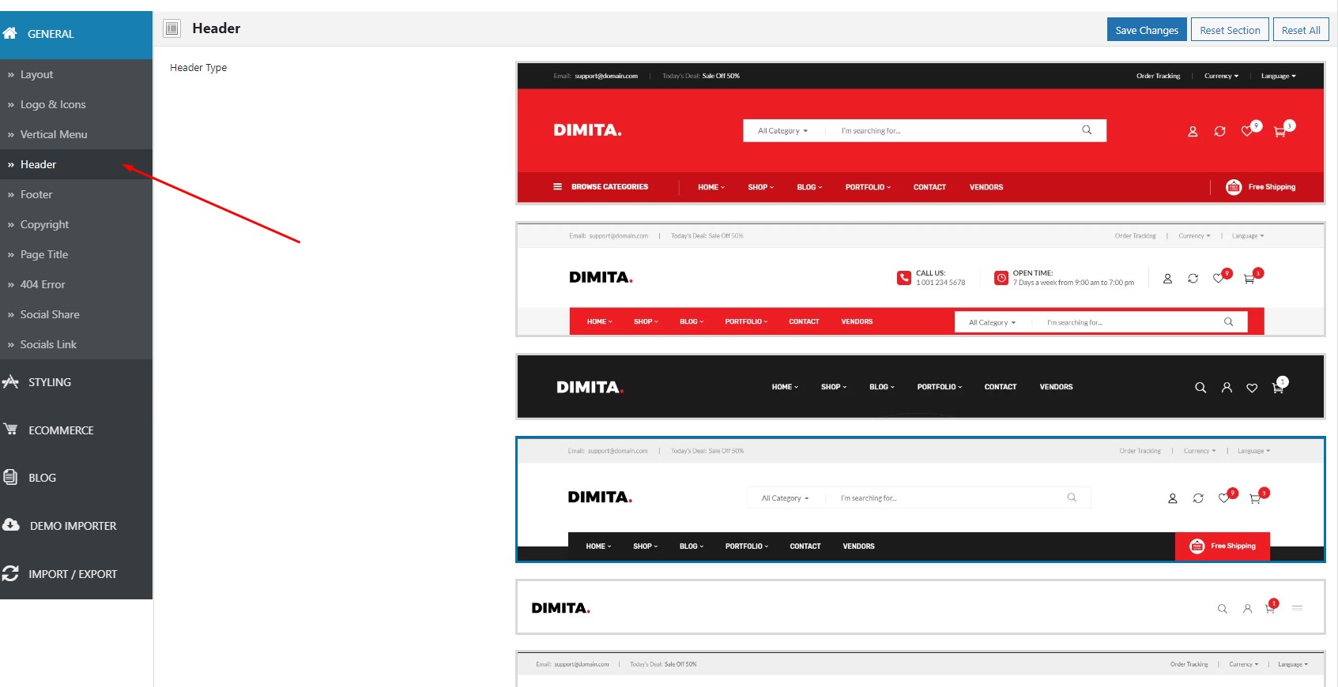Click the panel icon next to Header title
Viewport: 1338px width, 687px height.
pyautogui.click(x=171, y=28)
